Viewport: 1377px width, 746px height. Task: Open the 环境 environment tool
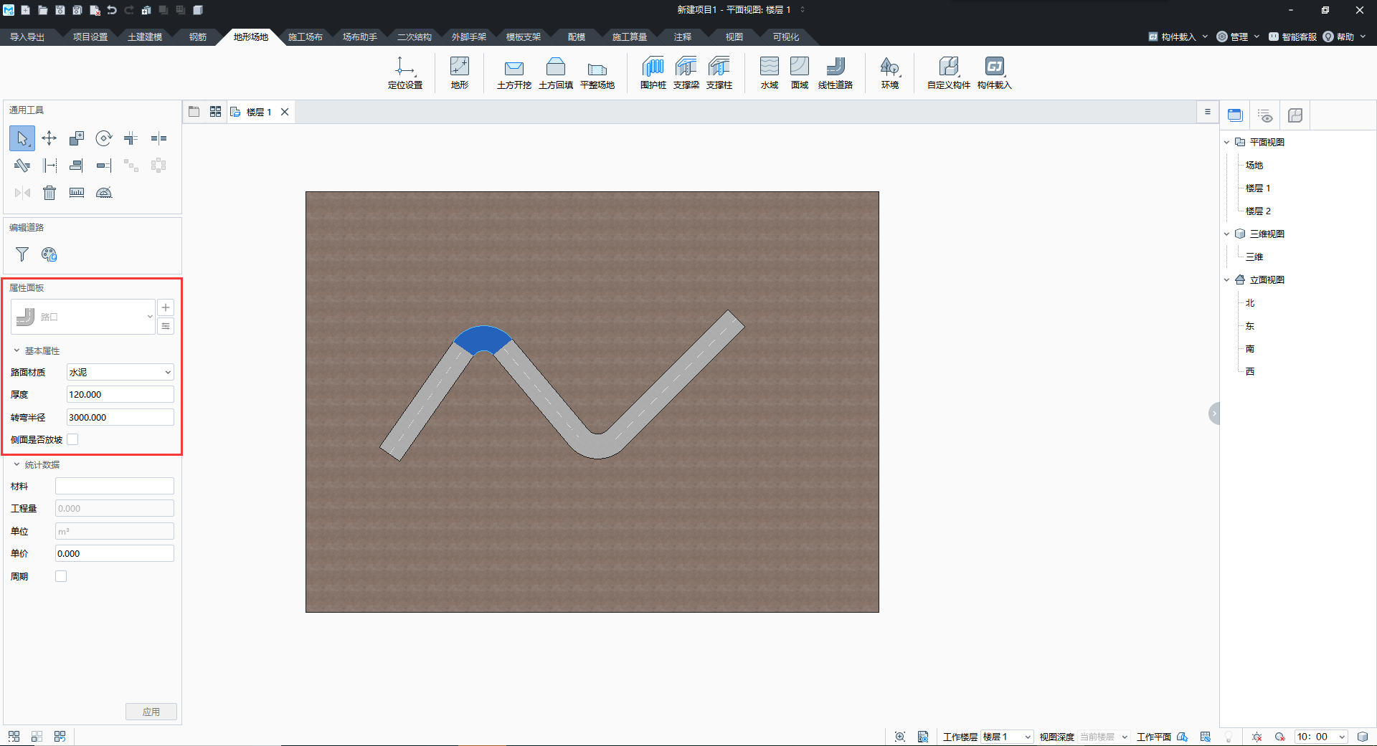890,72
